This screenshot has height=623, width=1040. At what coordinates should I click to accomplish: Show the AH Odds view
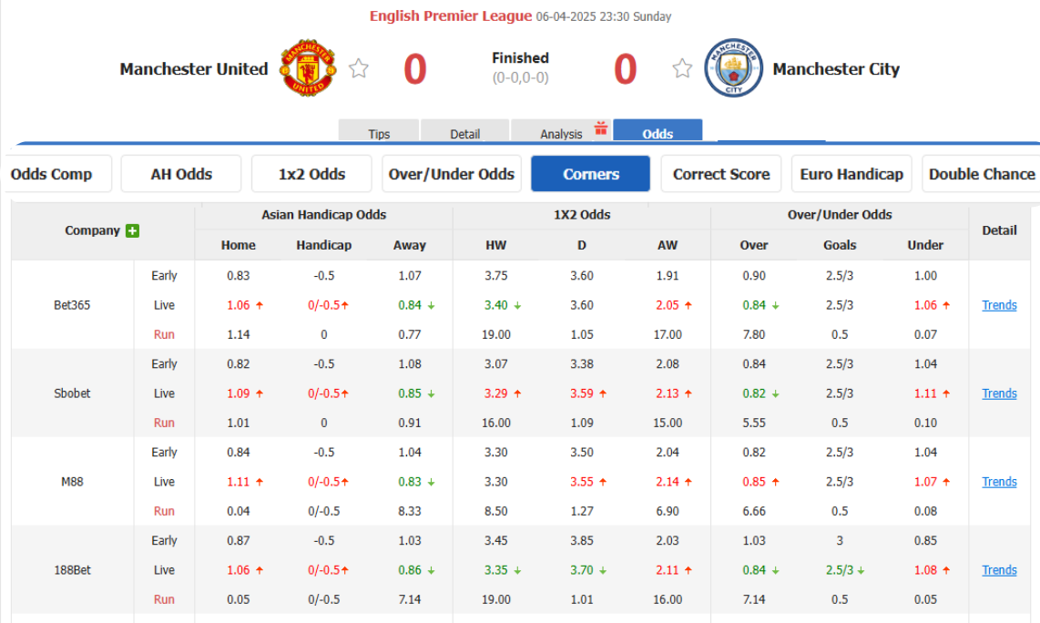click(x=181, y=174)
